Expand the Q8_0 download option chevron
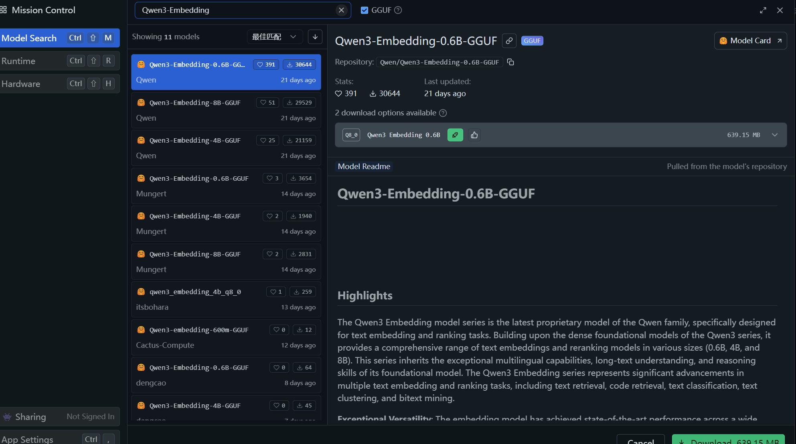This screenshot has height=444, width=796. coord(775,135)
